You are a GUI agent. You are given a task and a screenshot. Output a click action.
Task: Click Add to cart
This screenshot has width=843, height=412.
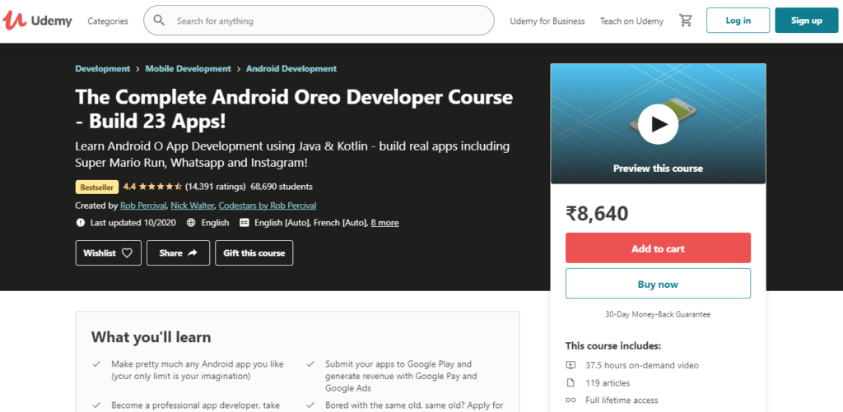[x=658, y=248]
